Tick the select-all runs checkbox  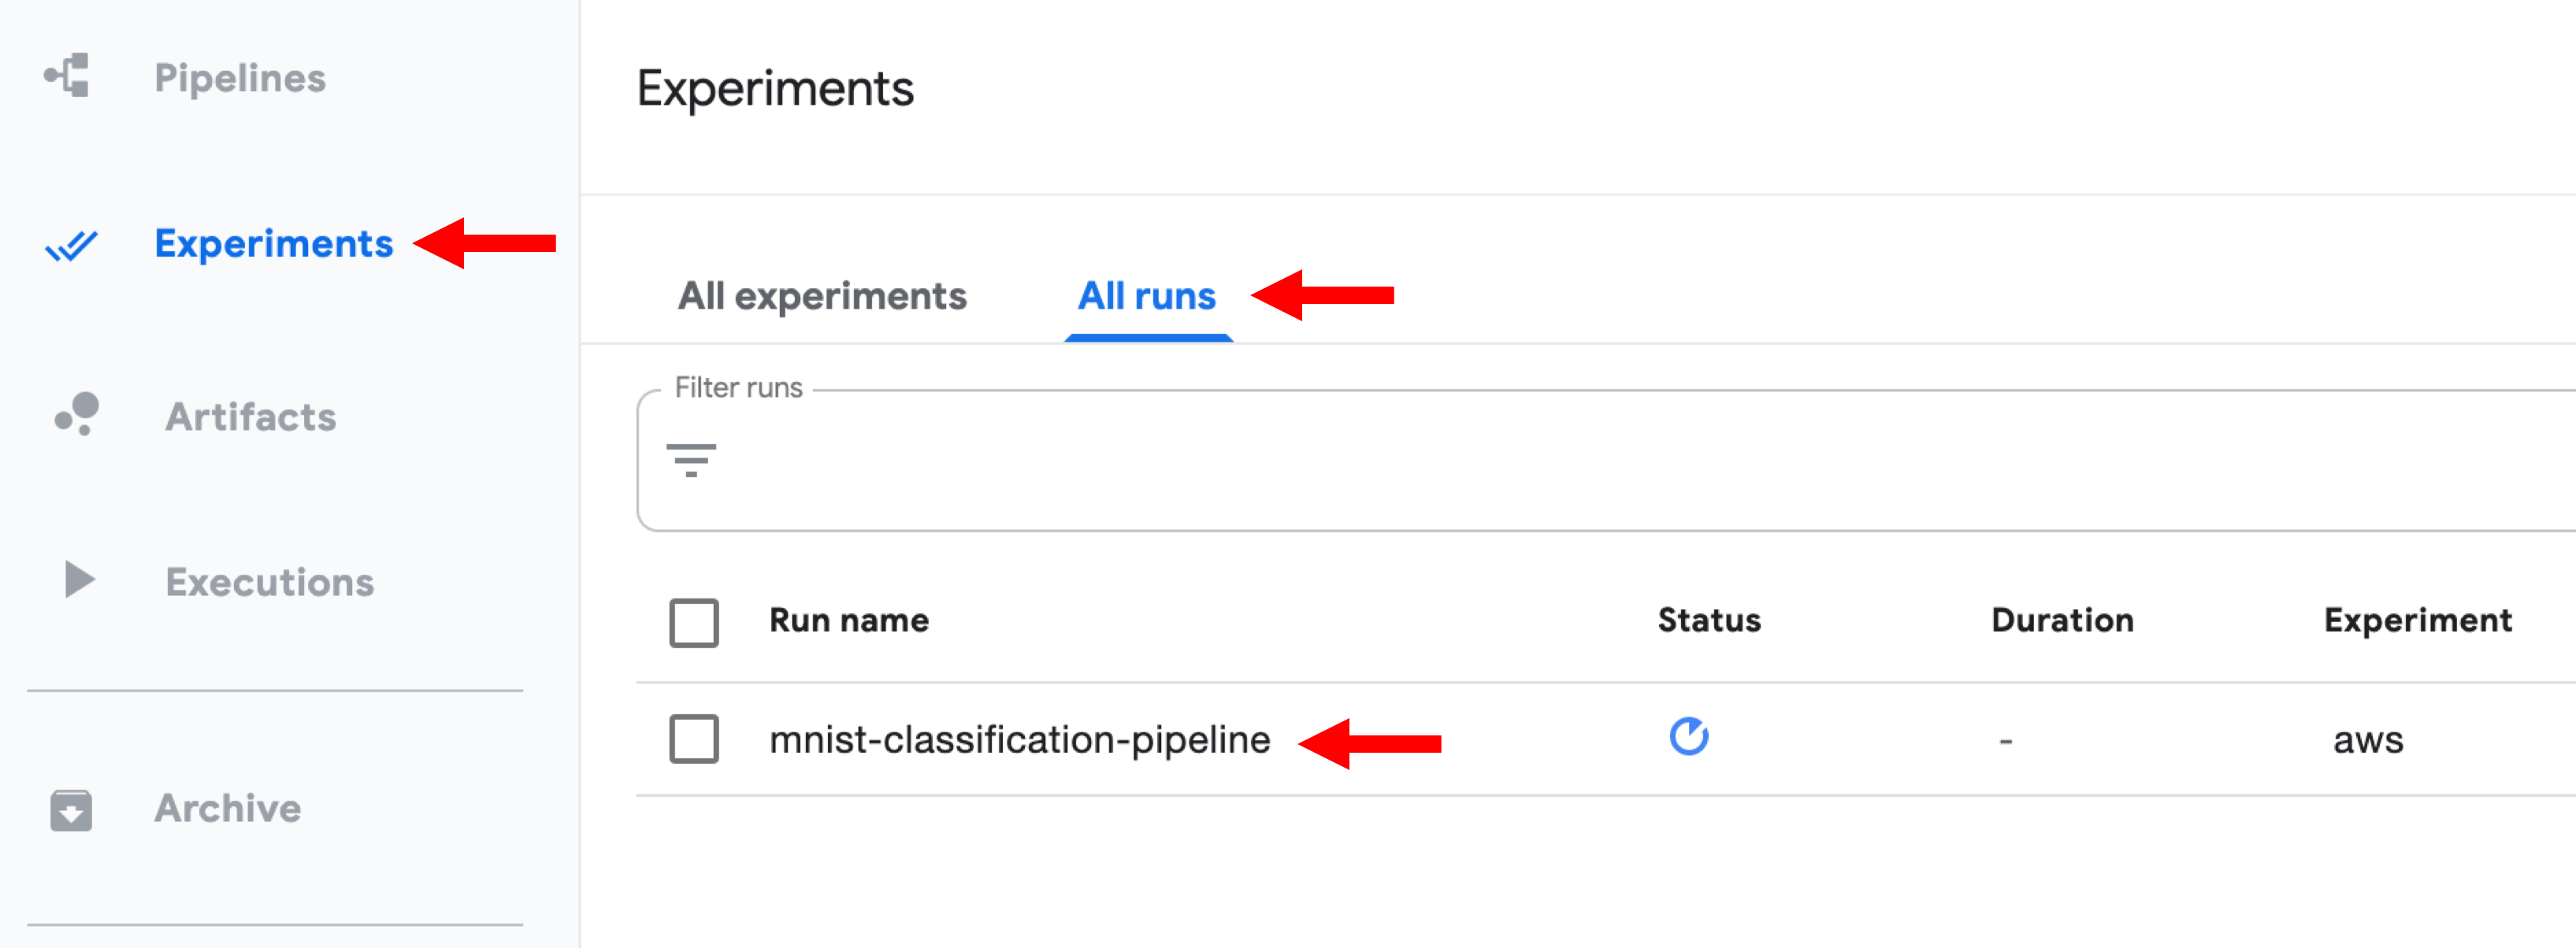coord(693,622)
